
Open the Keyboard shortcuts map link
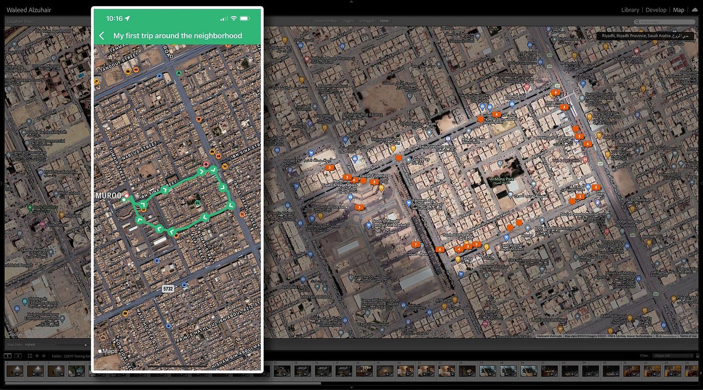pos(548,336)
